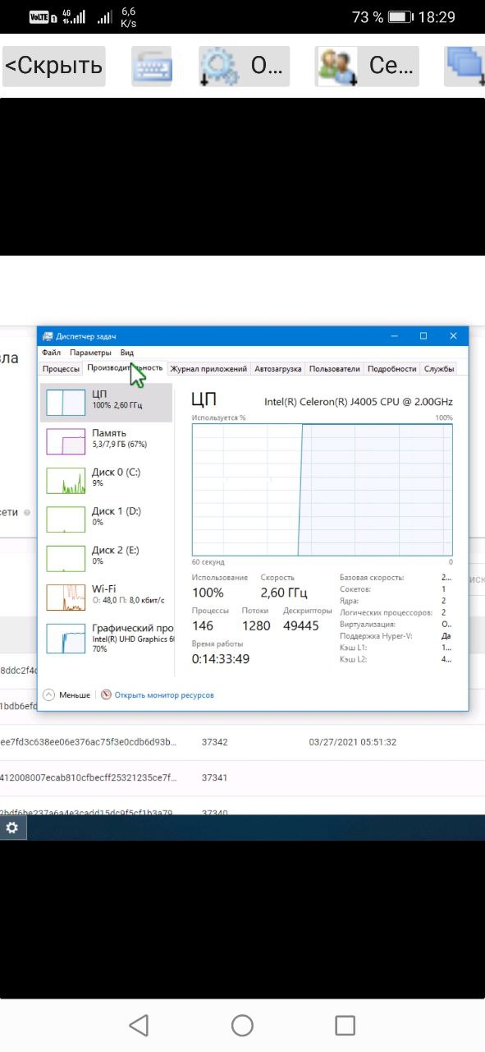Close the Диспетчер задач window
The height and width of the screenshot is (1052, 485).
pyautogui.click(x=453, y=336)
